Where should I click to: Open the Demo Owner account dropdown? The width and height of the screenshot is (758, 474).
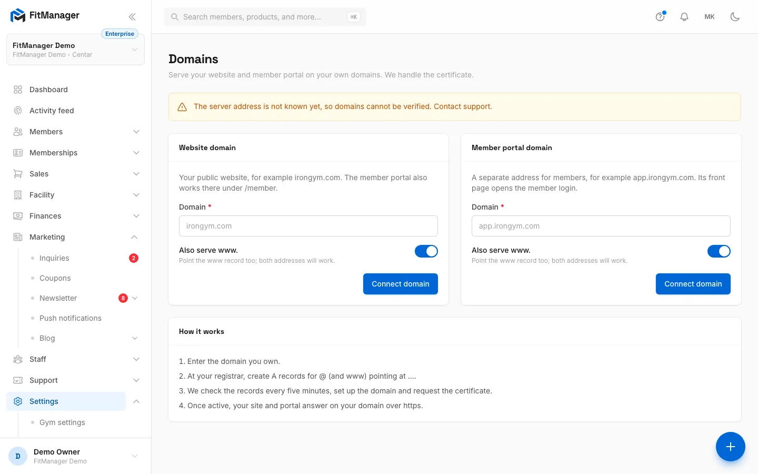[75, 456]
